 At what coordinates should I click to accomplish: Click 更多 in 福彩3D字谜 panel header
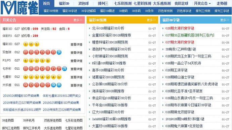(x=225, y=20)
